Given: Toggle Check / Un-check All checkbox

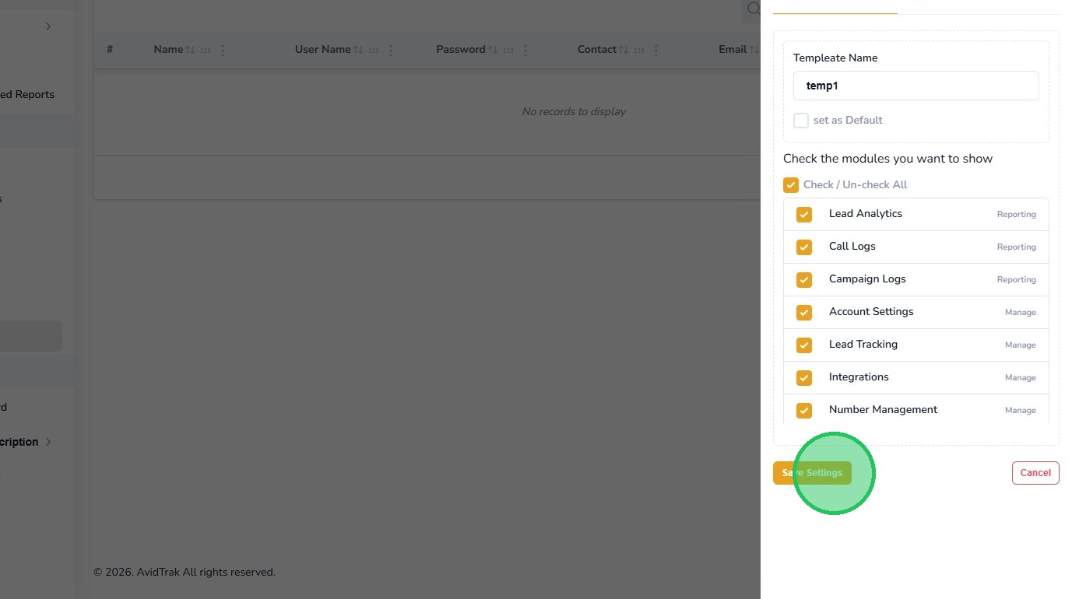Looking at the screenshot, I should tap(791, 185).
